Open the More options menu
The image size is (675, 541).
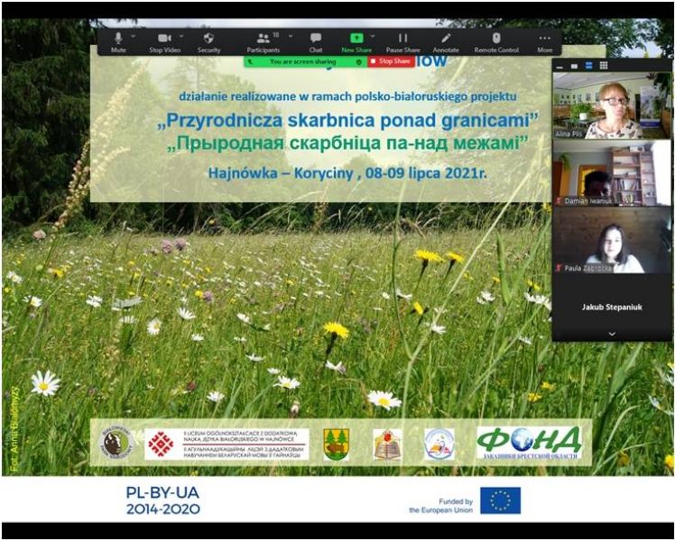coord(544,41)
